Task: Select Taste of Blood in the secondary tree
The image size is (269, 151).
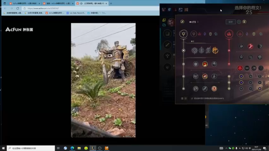Action: (x=251, y=46)
